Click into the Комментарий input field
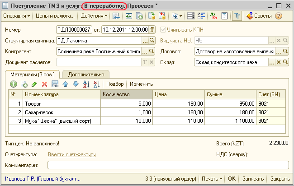The height and width of the screenshot is (186, 294). pos(167,165)
